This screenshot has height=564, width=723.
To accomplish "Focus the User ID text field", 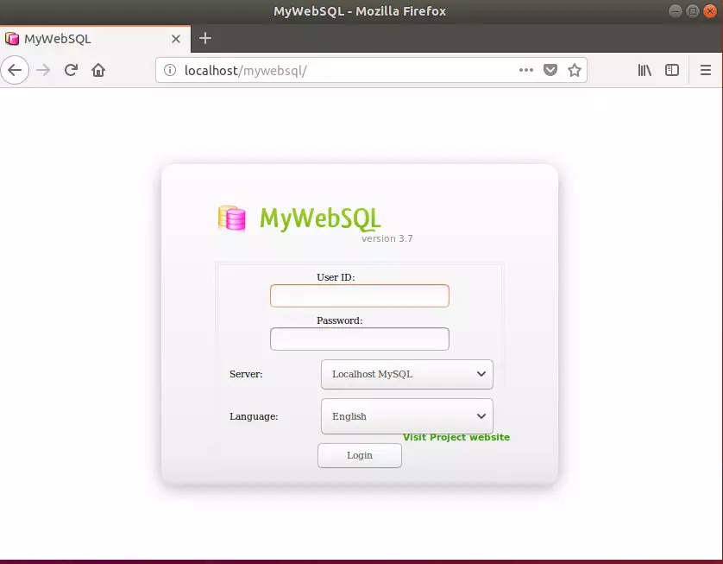I will 360,296.
